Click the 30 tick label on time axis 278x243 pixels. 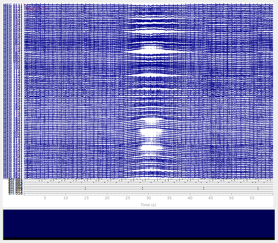(149, 198)
